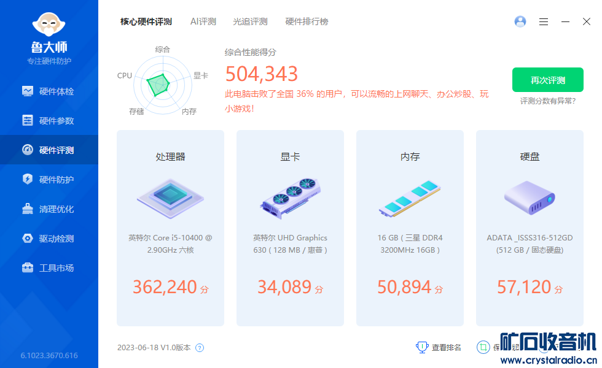Viewport: 602px width, 368px height.
Task: Click the screenshot save icon
Action: (x=483, y=347)
